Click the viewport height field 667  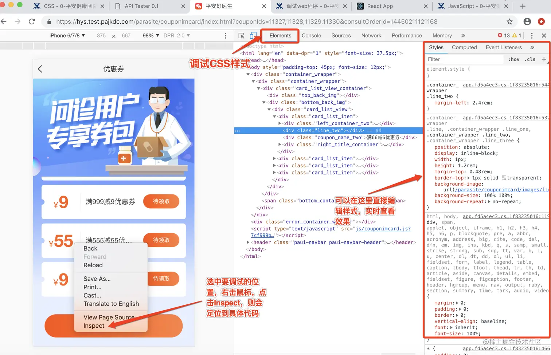[x=126, y=36]
